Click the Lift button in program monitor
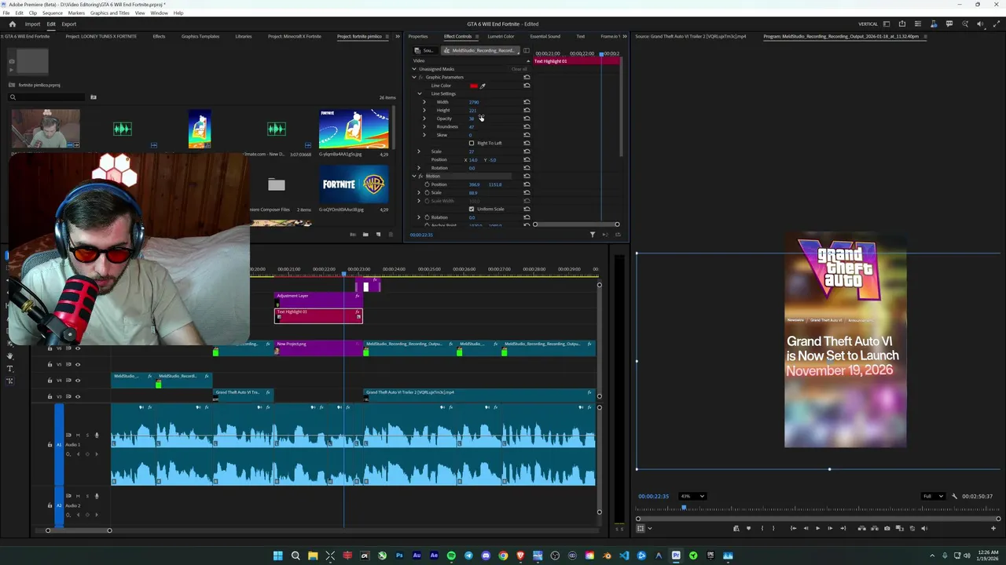The image size is (1006, 565). click(861, 528)
